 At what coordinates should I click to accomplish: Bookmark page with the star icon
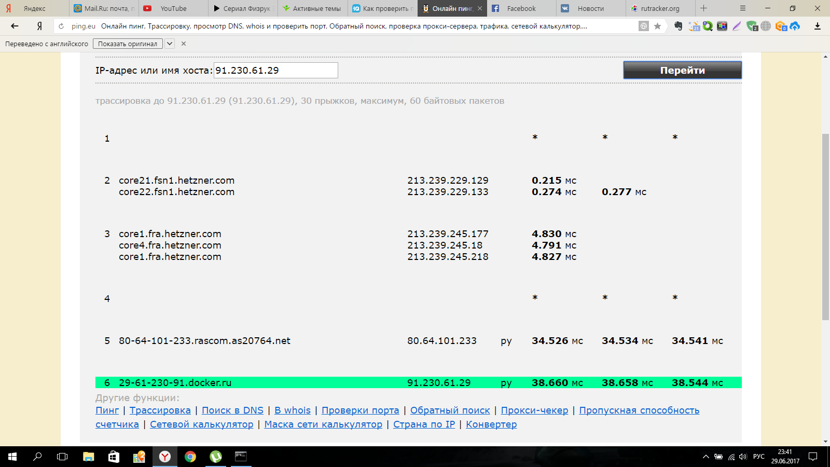point(657,26)
